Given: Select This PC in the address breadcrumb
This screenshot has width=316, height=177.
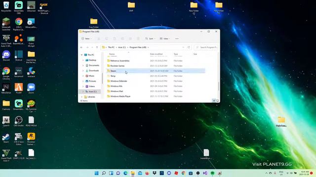Looking at the screenshot, I should click(x=111, y=47).
